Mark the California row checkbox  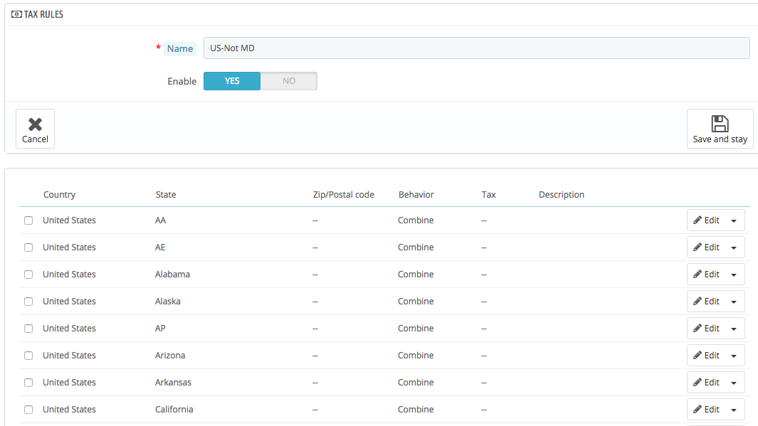click(x=28, y=410)
